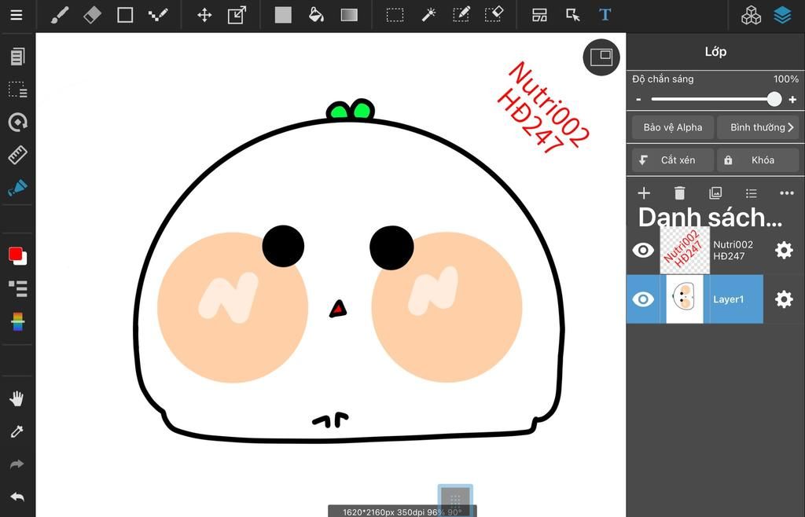The image size is (805, 517).
Task: Toggle the Bảo vệ Alpha option
Action: tap(673, 127)
